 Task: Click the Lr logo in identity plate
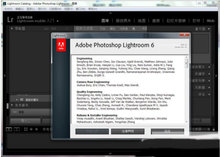point(11,20)
